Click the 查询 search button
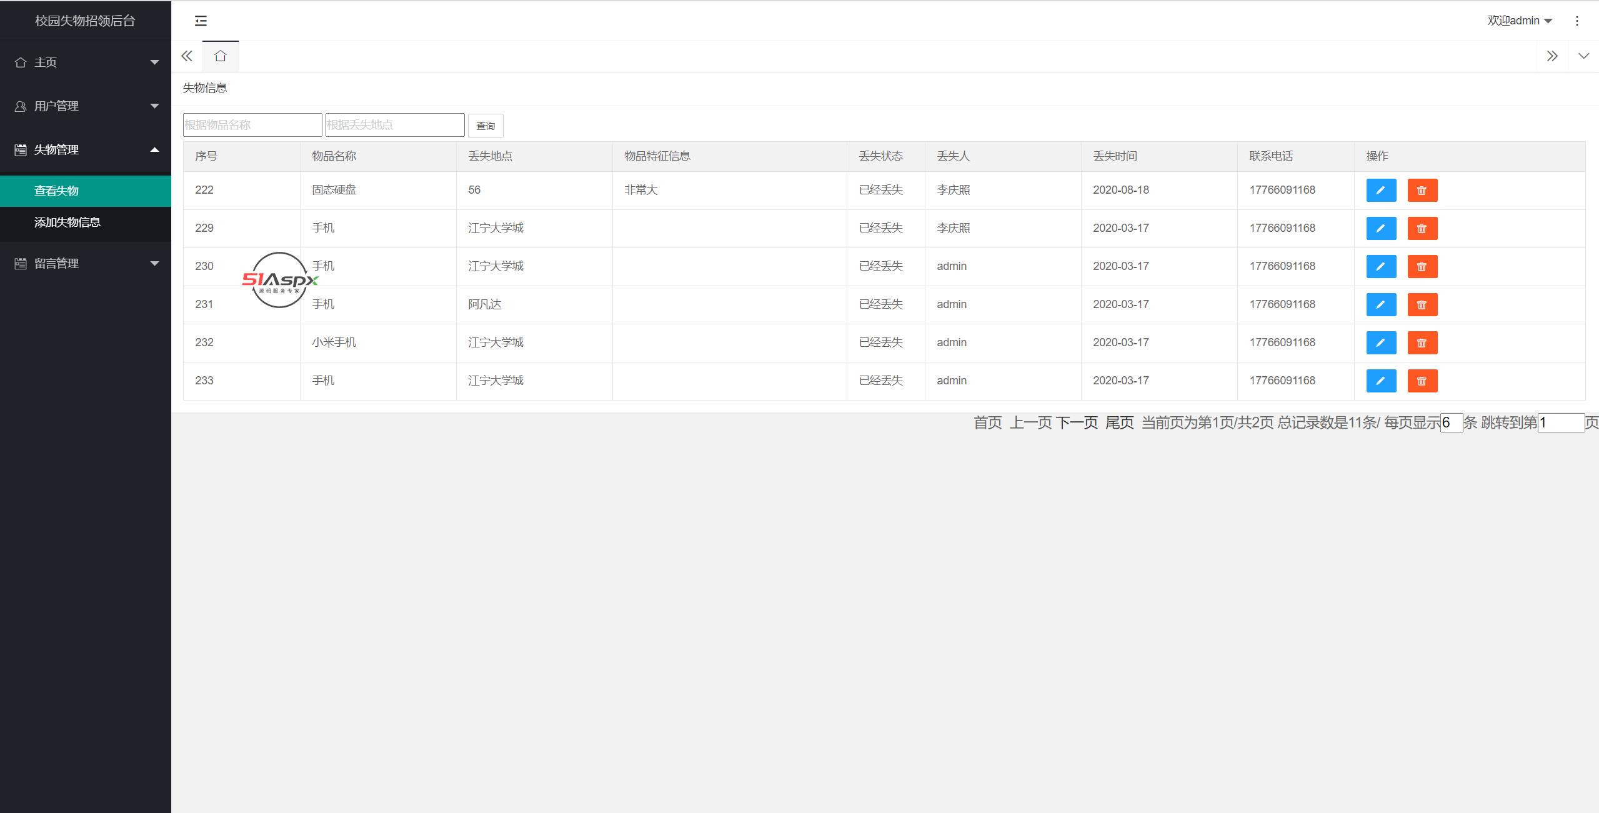 coord(485,126)
